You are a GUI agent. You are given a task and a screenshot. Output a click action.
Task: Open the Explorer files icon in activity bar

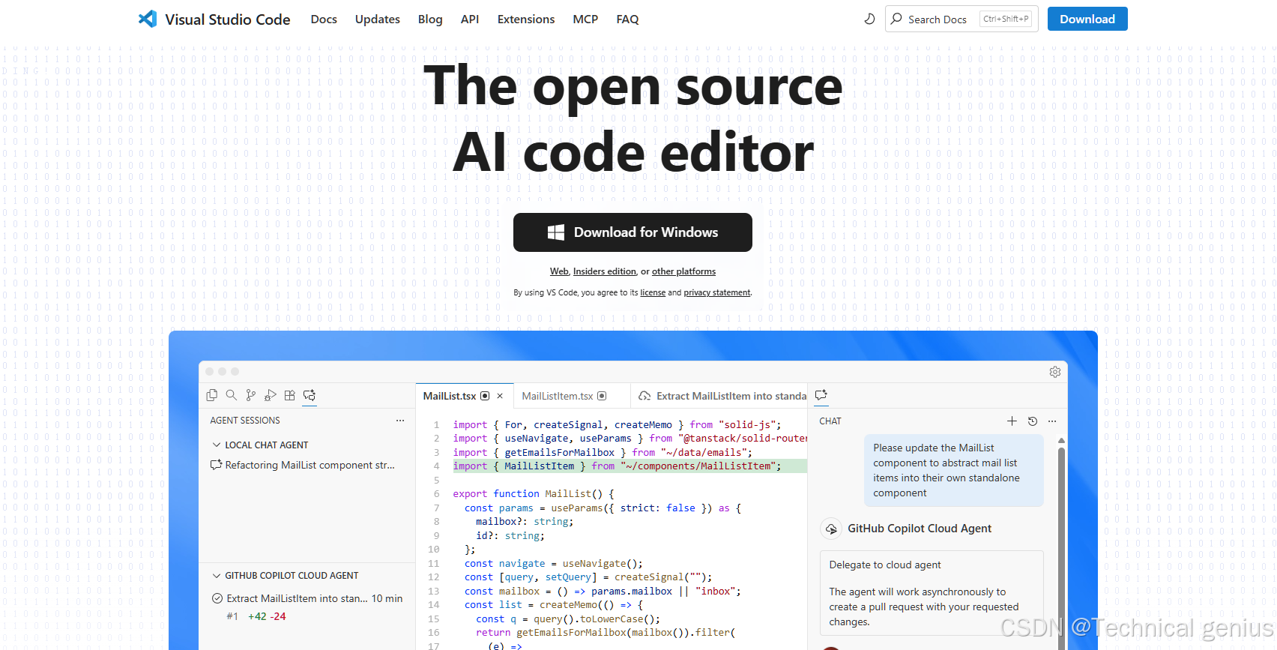(212, 395)
